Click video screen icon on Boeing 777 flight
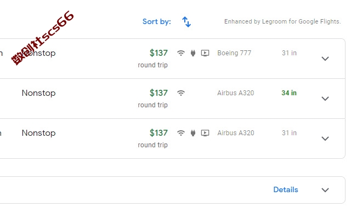 [x=205, y=53]
